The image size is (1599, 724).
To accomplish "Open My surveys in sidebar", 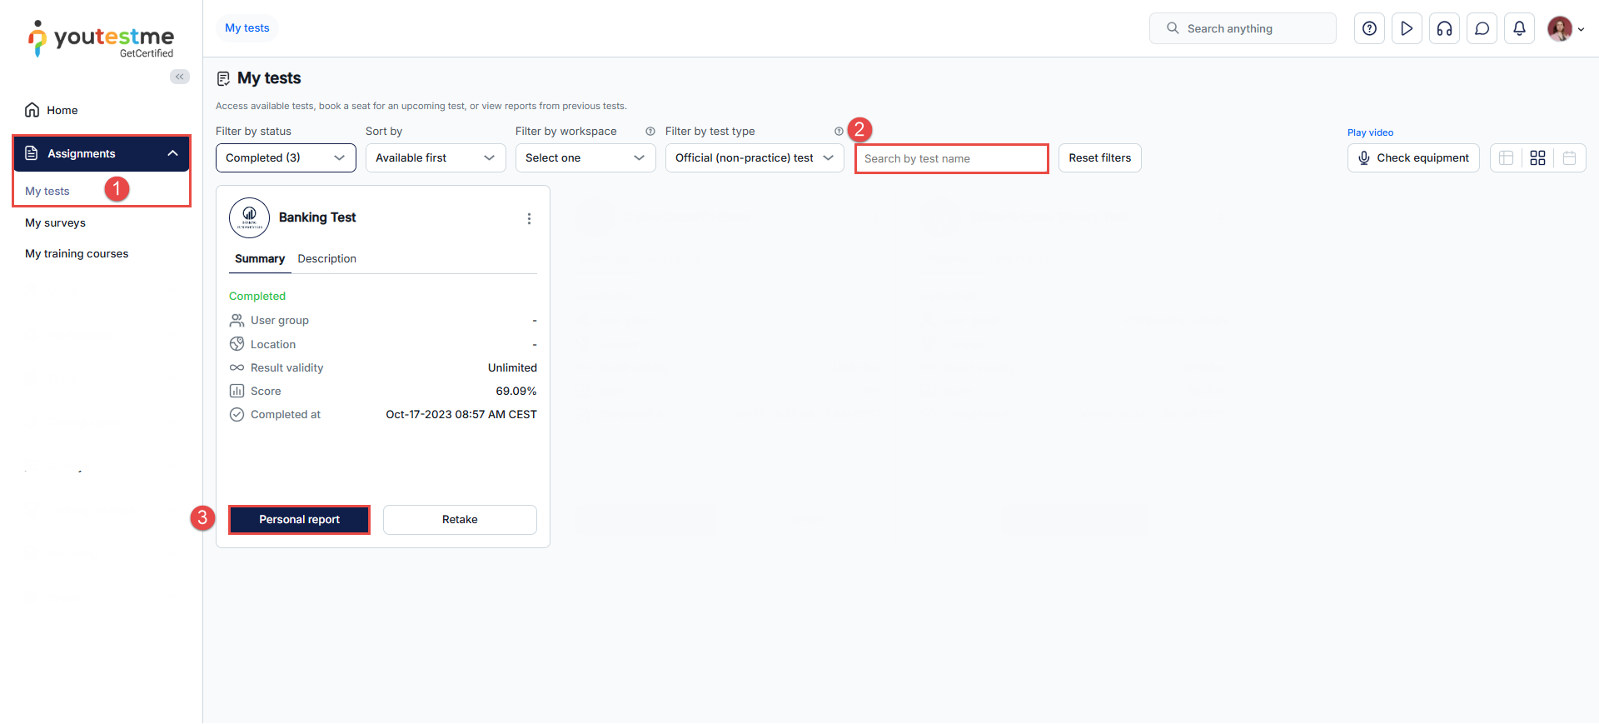I will click(x=55, y=222).
